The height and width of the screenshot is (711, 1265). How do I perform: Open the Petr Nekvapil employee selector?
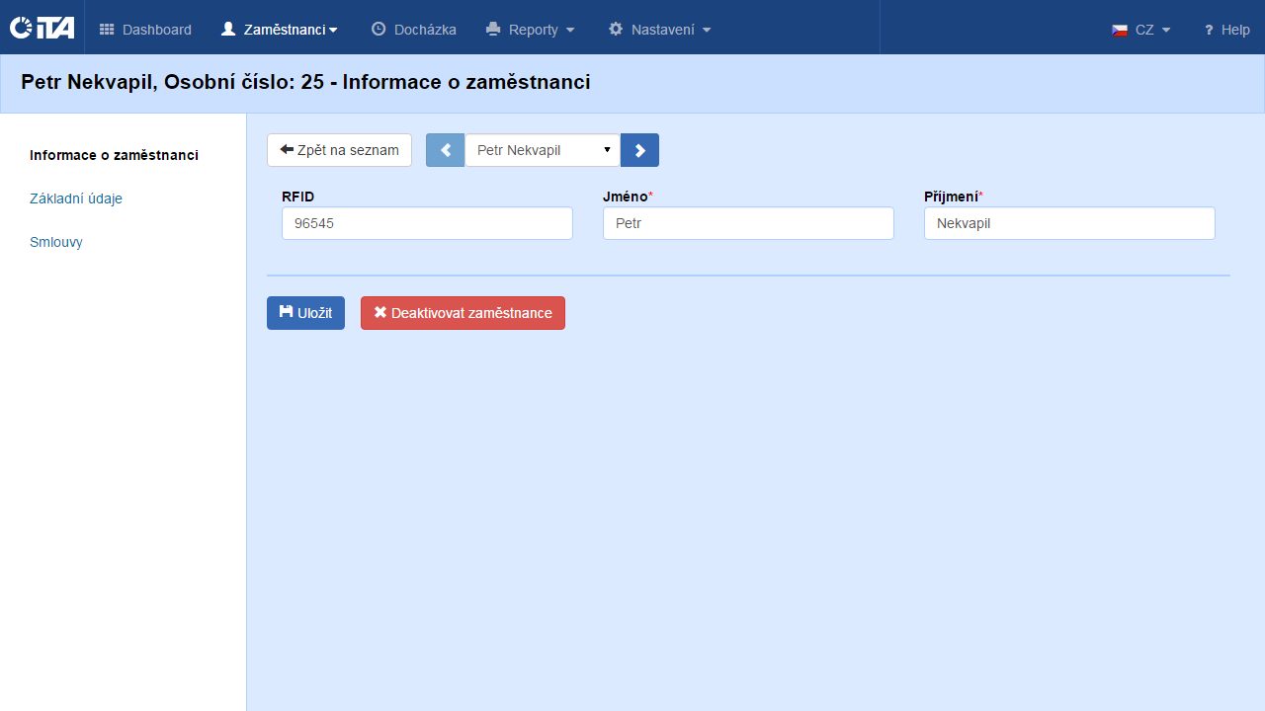coord(543,150)
